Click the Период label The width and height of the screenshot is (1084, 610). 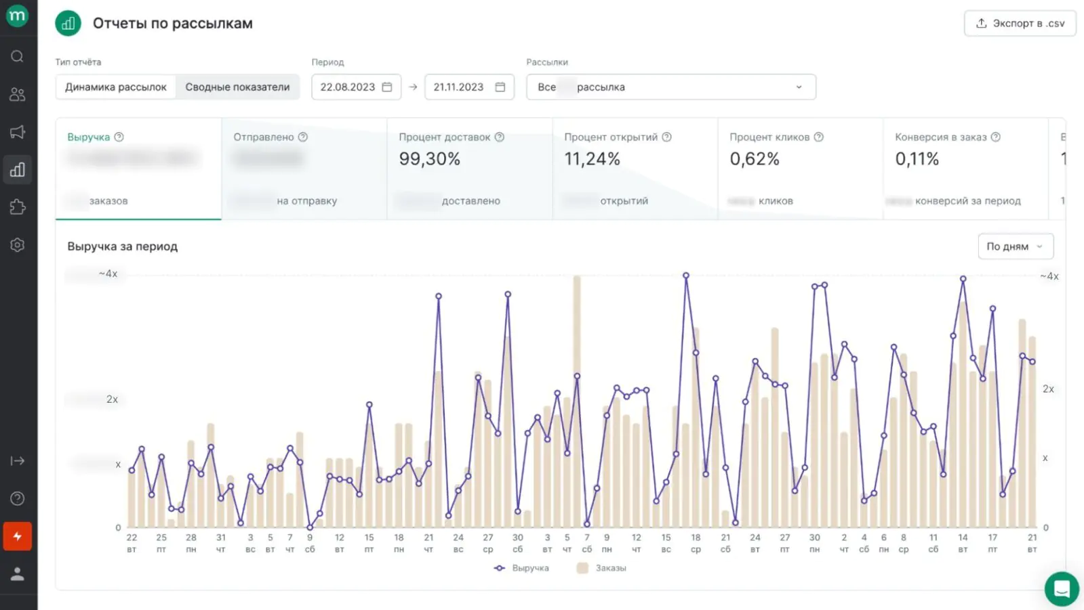(x=328, y=62)
